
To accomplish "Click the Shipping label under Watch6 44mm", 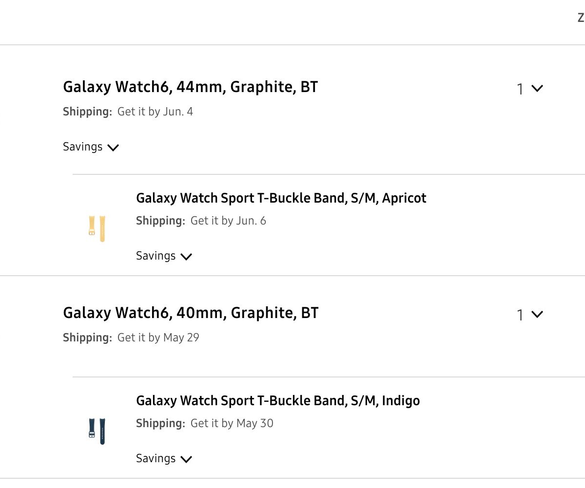I will (87, 112).
